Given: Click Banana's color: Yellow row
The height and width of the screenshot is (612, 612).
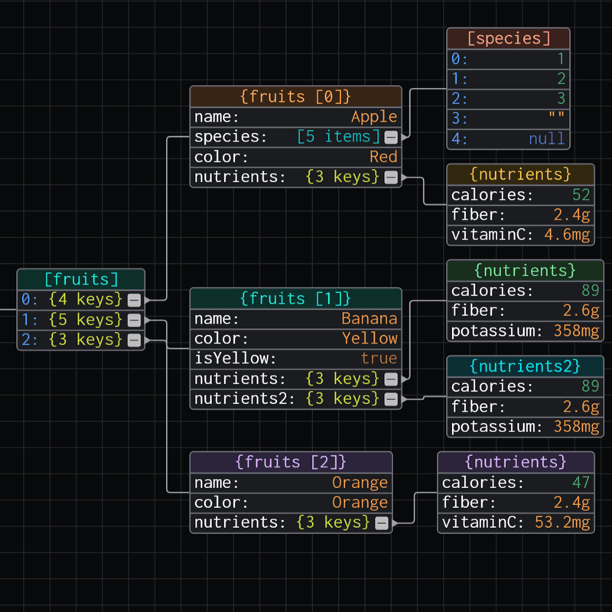Looking at the screenshot, I should tap(295, 338).
